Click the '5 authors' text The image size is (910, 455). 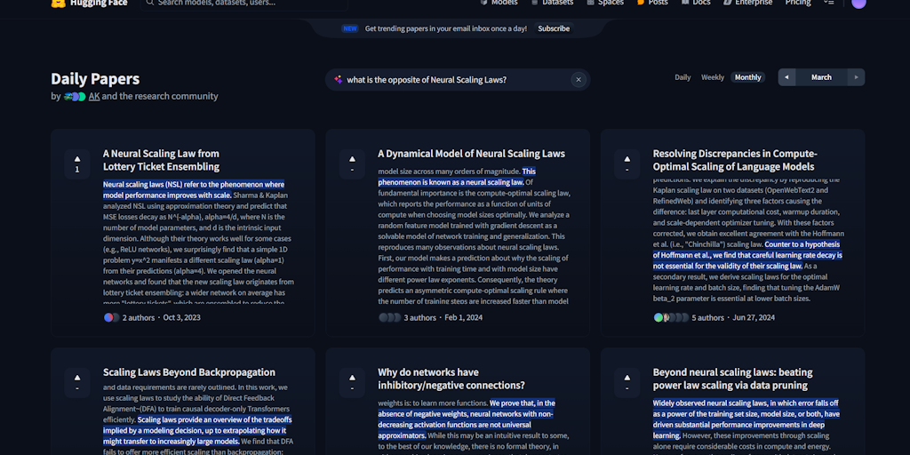708,317
